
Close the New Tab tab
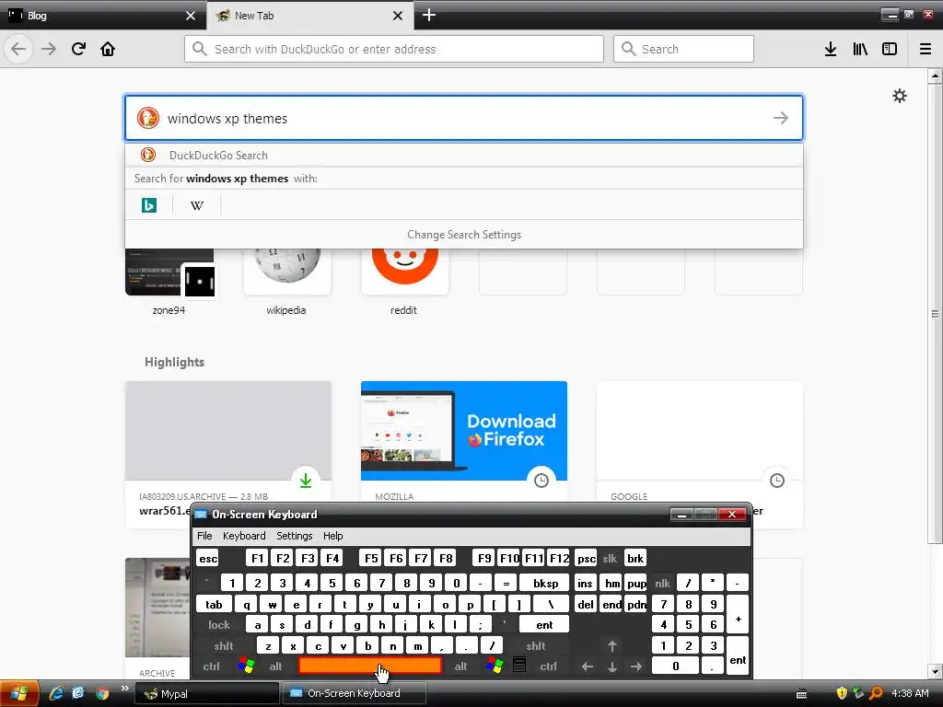(x=398, y=16)
